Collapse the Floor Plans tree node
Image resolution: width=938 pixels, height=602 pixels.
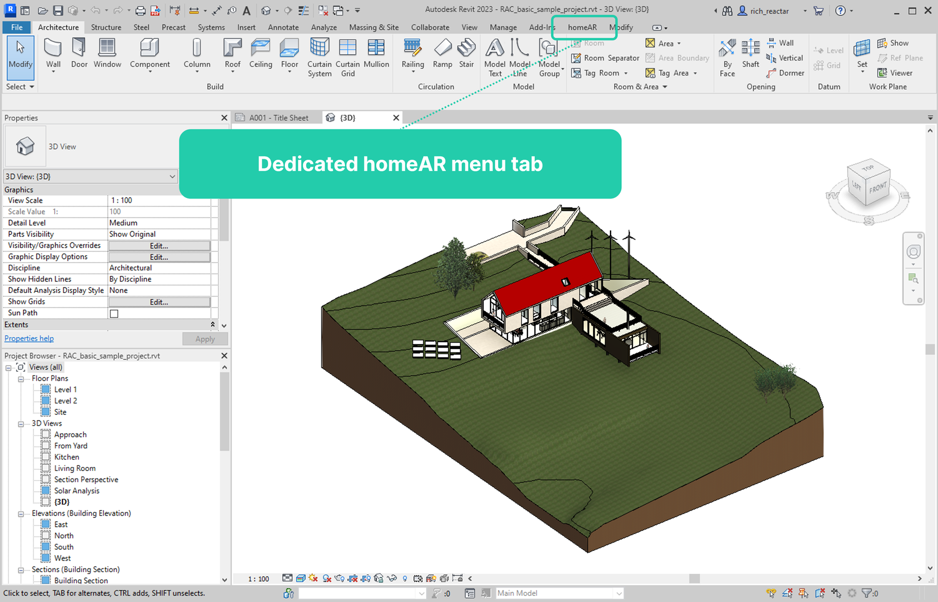21,378
